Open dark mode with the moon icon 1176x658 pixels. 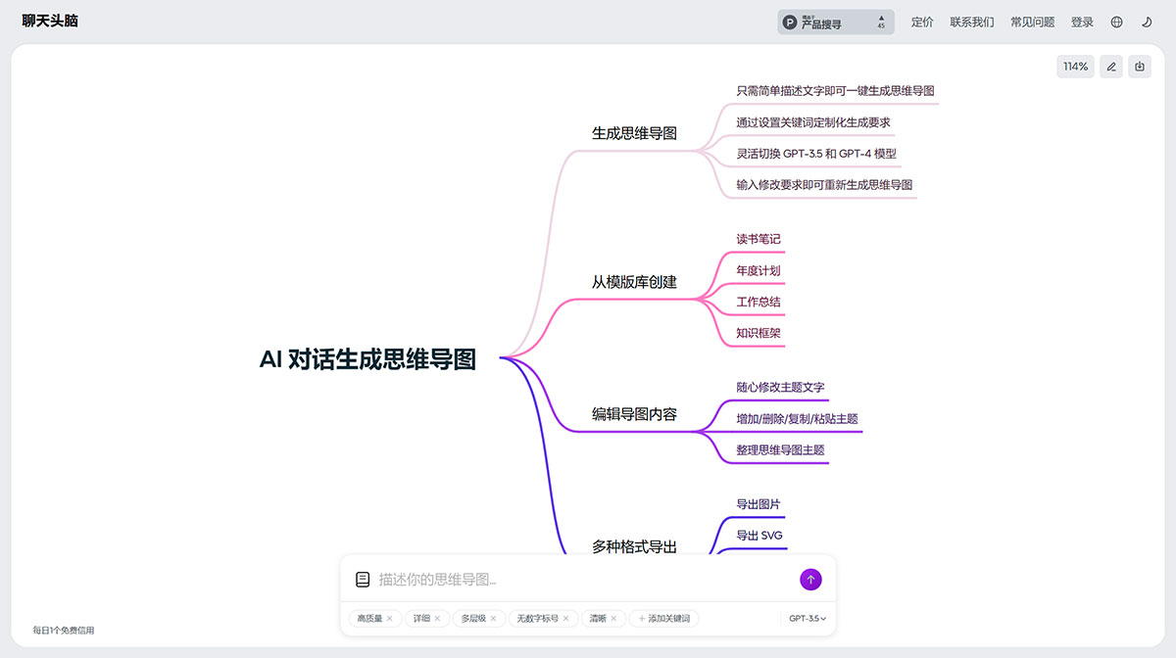(1147, 21)
